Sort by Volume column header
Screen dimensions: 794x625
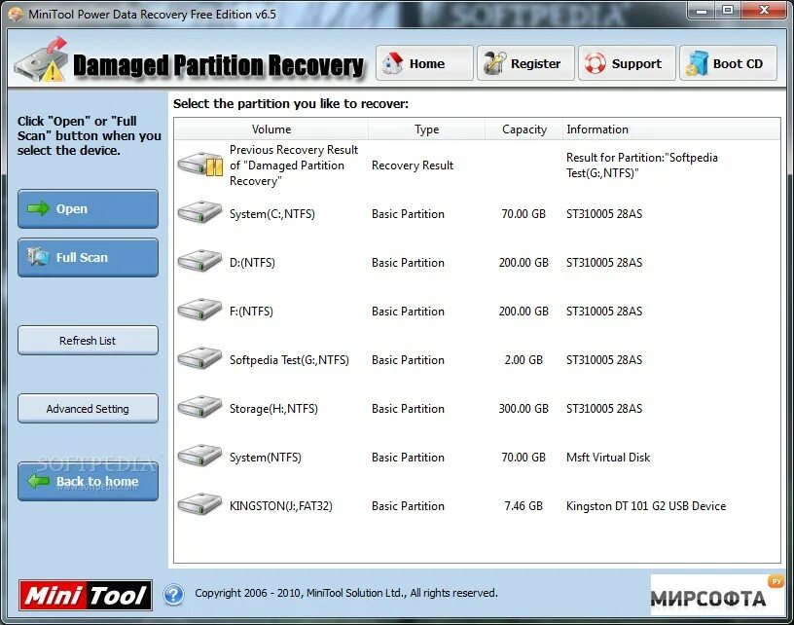(x=271, y=129)
